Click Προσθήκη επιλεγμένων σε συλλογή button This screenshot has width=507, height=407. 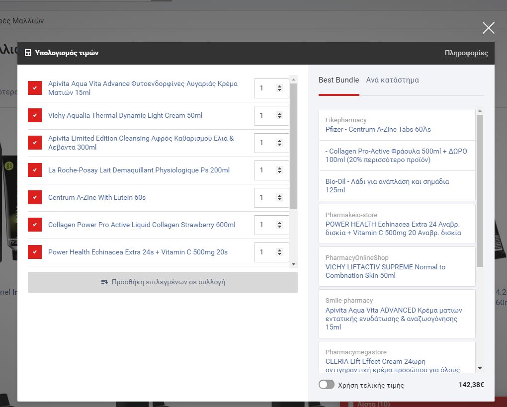click(163, 282)
